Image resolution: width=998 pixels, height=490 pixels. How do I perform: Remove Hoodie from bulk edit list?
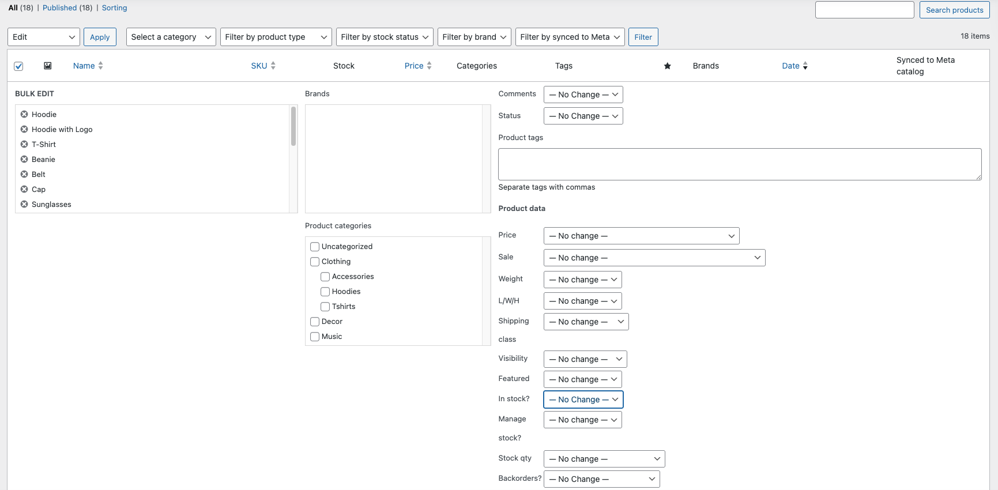pyautogui.click(x=24, y=114)
